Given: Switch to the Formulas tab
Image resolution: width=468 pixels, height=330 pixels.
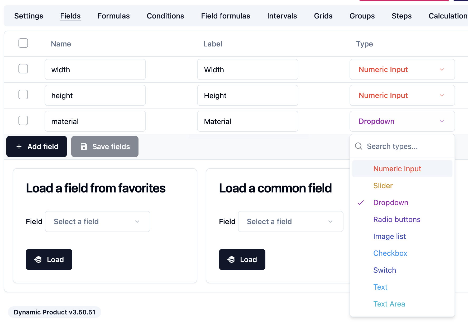Looking at the screenshot, I should tap(113, 16).
